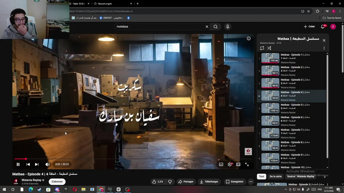Start voice search with the microphone
The image size is (344, 193).
(228, 27)
